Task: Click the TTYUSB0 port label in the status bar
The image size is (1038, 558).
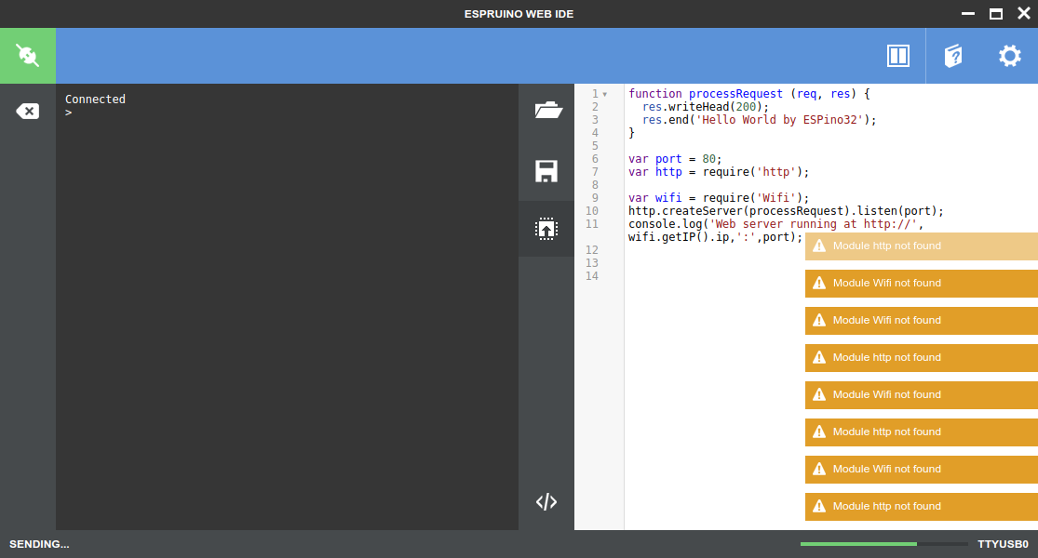Action: click(x=1003, y=544)
